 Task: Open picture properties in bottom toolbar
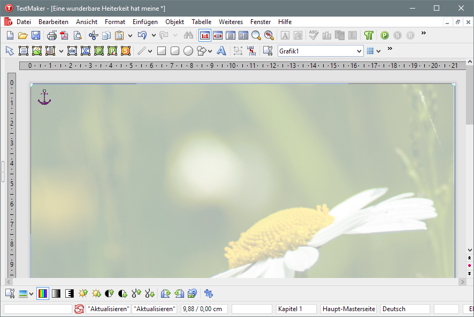[x=10, y=293]
